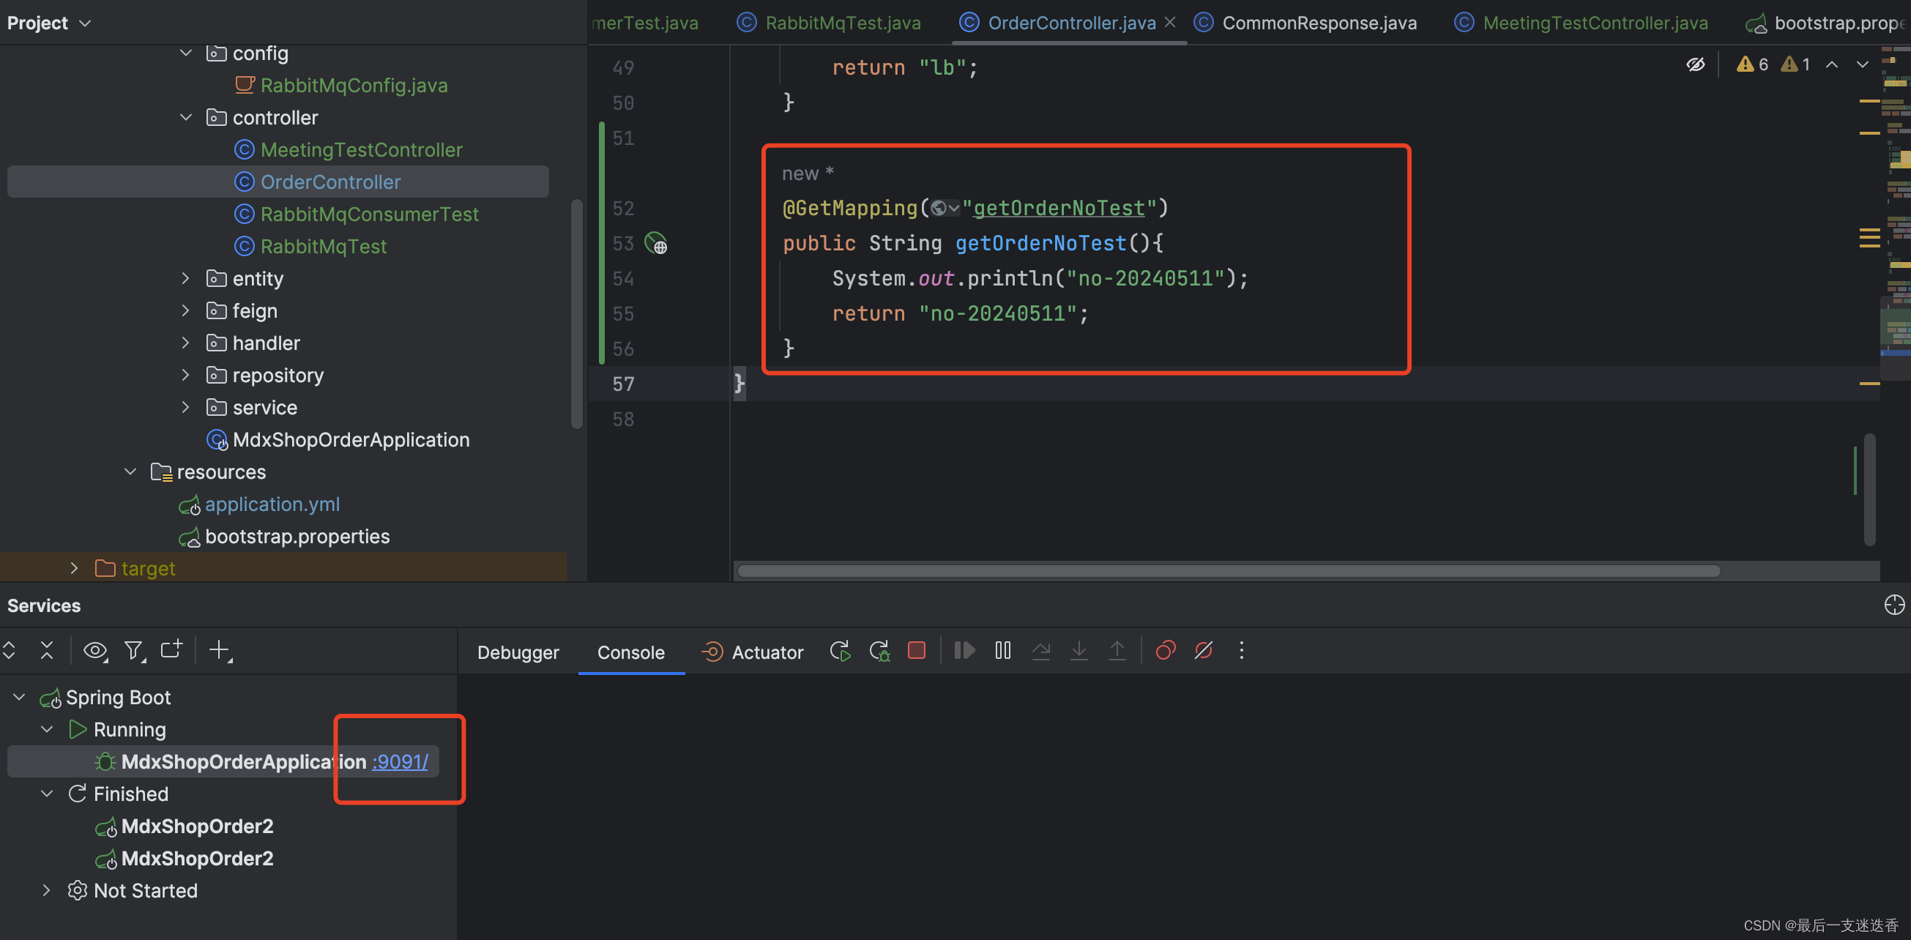Click Resume Program icon in debugger toolbar
The width and height of the screenshot is (1911, 940).
coord(964,651)
